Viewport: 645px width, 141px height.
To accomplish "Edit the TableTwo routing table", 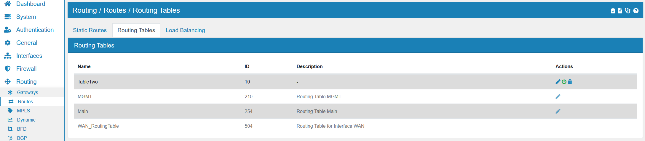I will (x=558, y=82).
